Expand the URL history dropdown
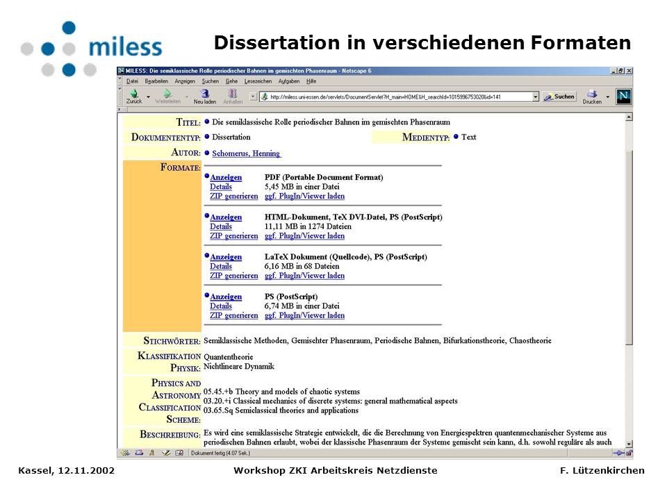 [535, 97]
